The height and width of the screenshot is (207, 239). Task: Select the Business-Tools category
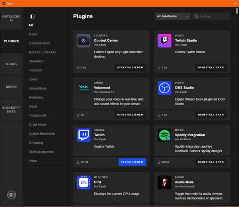(39, 43)
